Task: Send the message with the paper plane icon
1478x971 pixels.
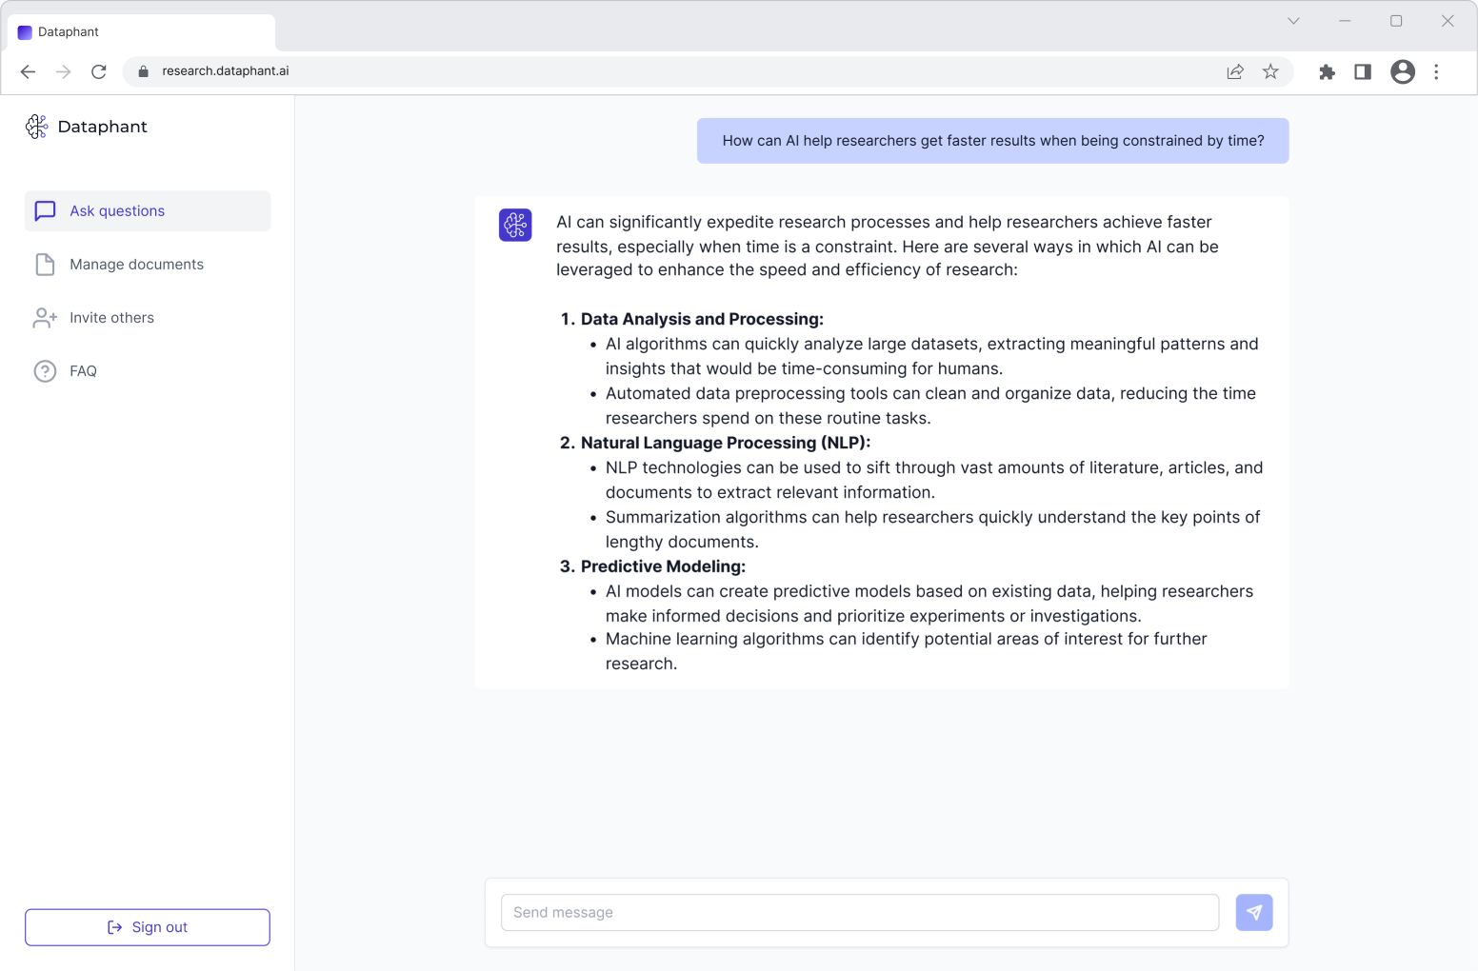Action: [1254, 912]
